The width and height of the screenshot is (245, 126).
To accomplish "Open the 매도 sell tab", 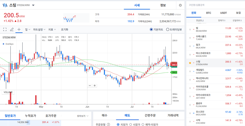I will click(127, 116).
